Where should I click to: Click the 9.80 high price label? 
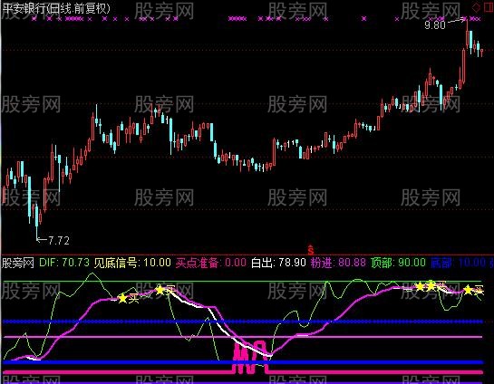pos(435,24)
